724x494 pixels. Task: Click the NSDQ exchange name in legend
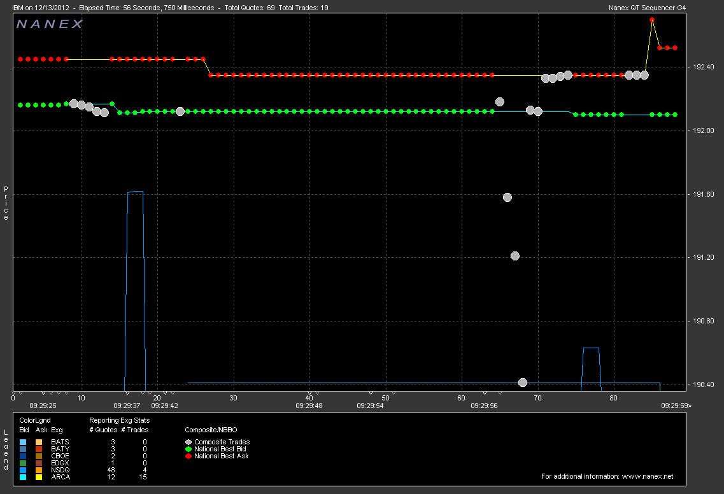tap(60, 470)
